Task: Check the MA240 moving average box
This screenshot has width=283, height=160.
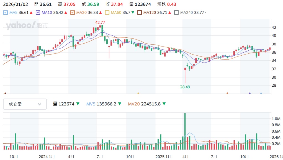Action: tap(176, 12)
